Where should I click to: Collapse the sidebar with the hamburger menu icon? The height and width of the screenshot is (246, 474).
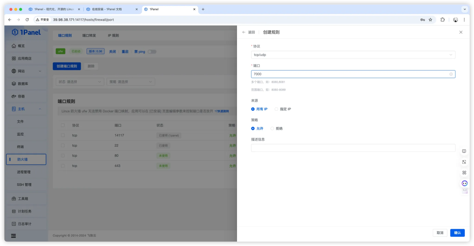13,236
